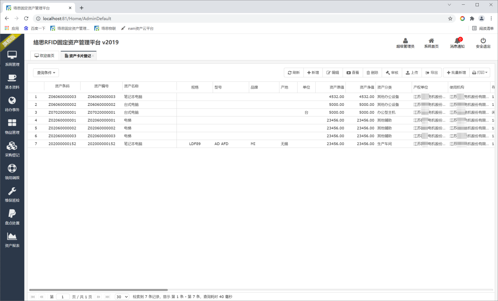Reload the browser page
Screen dimensions: 498x301
(26, 18)
